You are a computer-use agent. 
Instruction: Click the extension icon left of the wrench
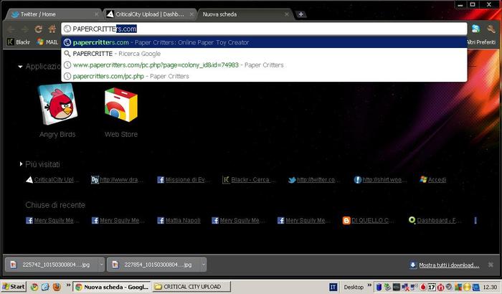(x=476, y=29)
